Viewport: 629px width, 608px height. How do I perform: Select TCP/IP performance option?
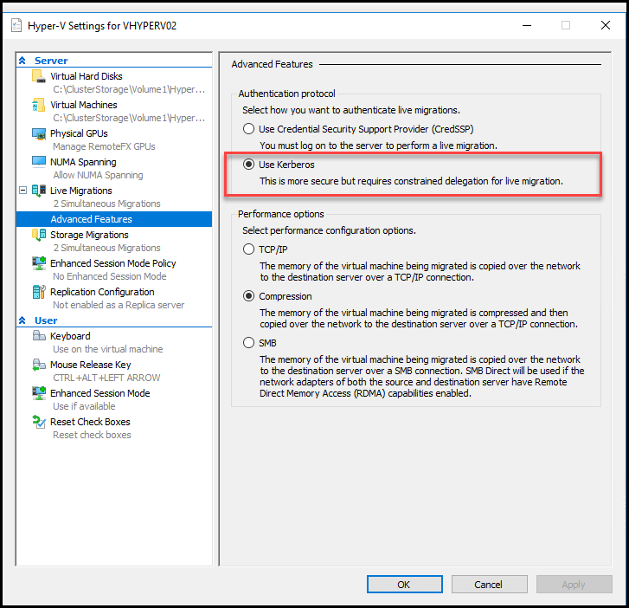coord(248,249)
